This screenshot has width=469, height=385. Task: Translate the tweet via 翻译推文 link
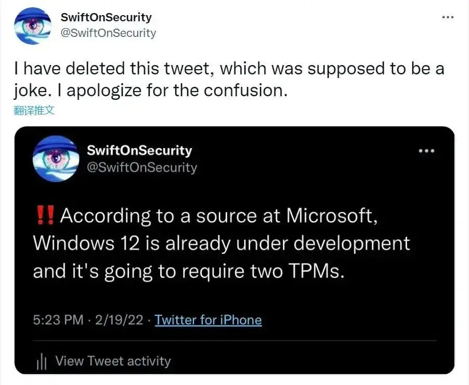point(34,110)
